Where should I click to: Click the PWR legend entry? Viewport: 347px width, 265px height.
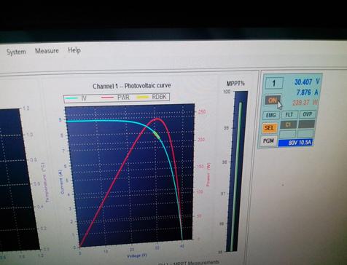(x=115, y=98)
